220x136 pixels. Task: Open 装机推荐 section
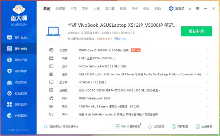[x=19, y=104]
